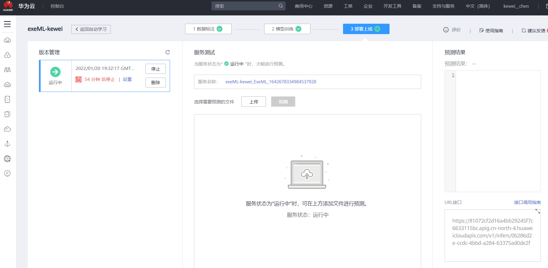The image size is (548, 268).
Task: Go to step 2 模型训练
Action: tap(287, 29)
